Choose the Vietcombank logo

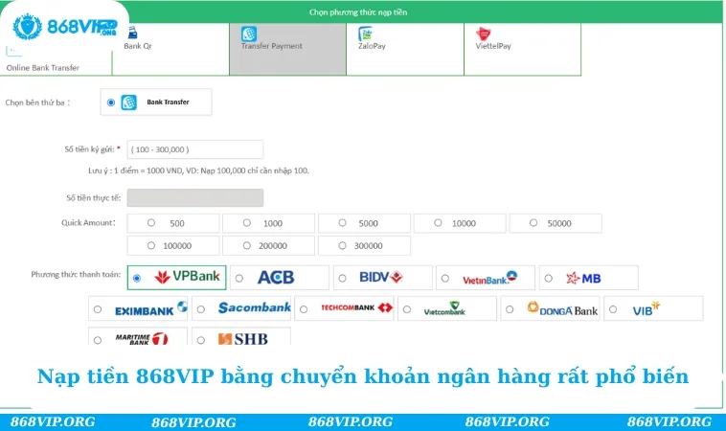pyautogui.click(x=444, y=308)
